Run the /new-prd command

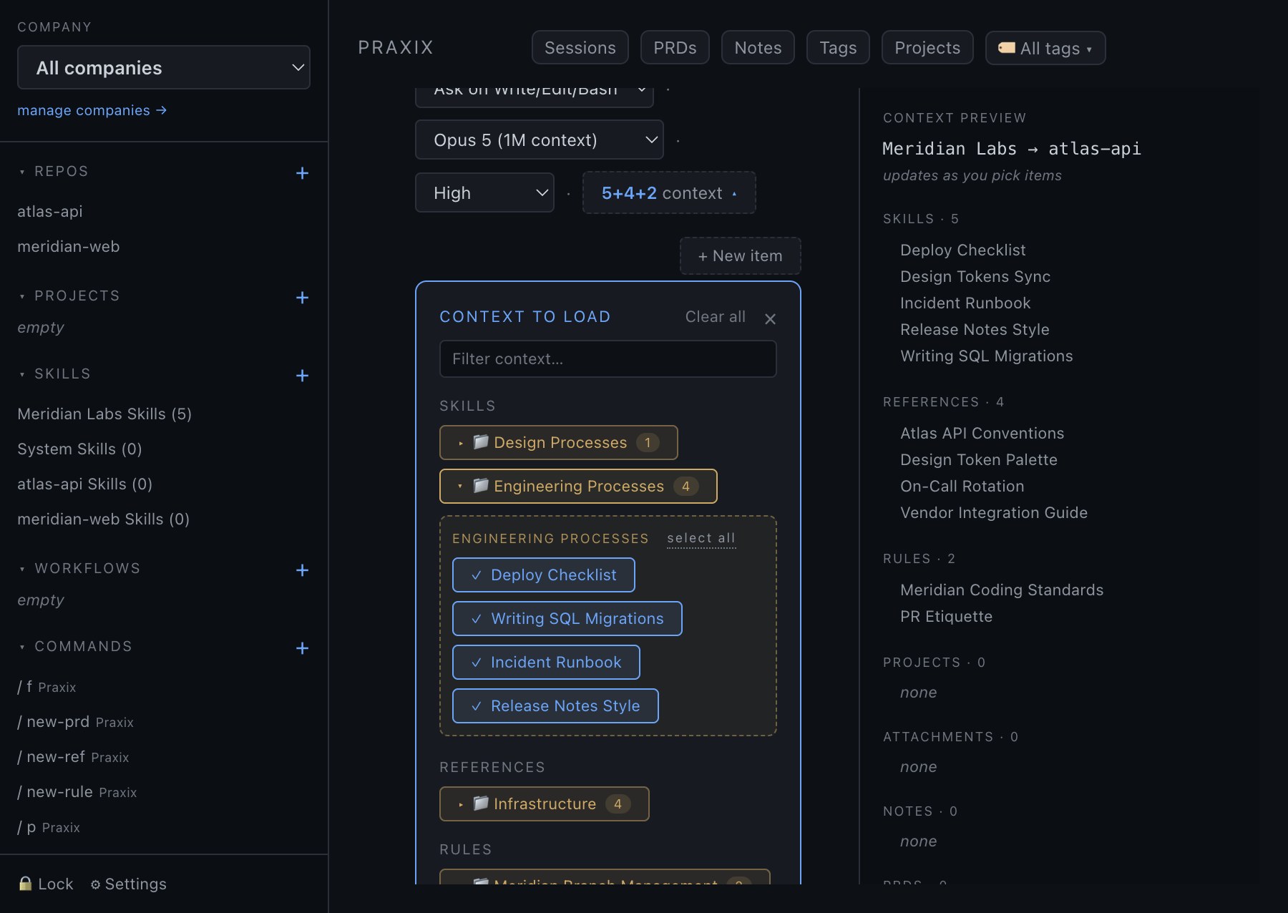click(76, 722)
